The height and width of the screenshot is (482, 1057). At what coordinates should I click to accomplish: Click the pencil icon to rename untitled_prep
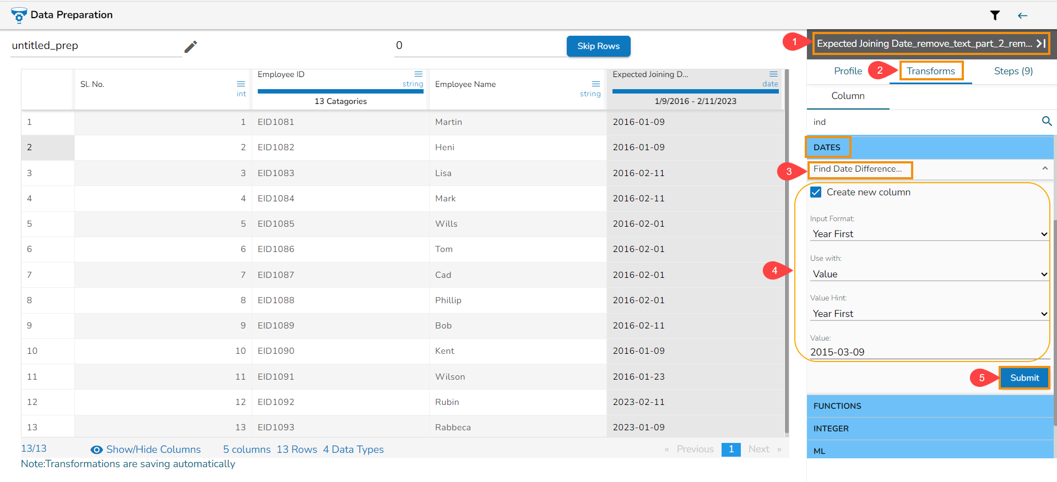coord(191,47)
